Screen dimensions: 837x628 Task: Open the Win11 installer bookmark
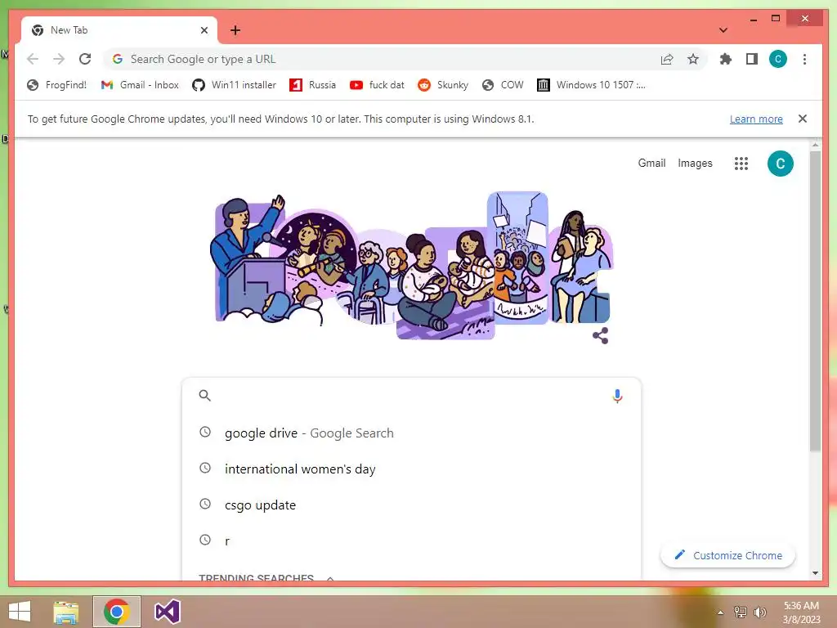pyautogui.click(x=235, y=85)
